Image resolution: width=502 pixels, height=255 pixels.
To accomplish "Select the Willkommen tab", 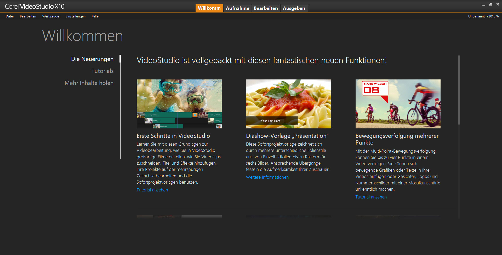I will click(x=209, y=8).
